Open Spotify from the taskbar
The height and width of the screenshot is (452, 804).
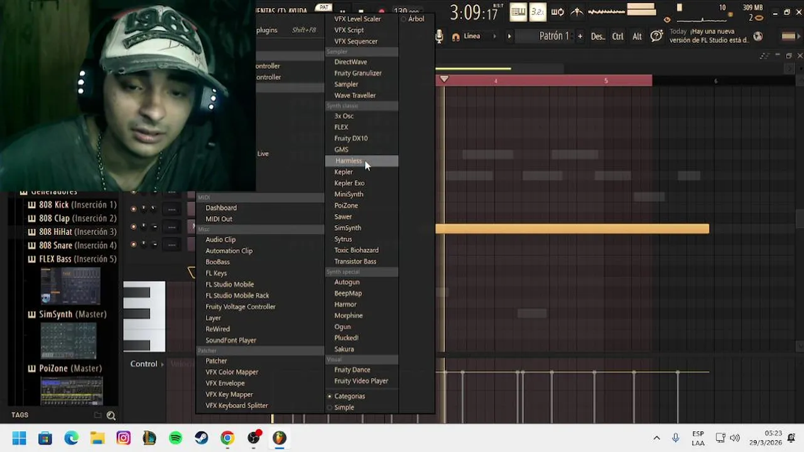pos(175,438)
